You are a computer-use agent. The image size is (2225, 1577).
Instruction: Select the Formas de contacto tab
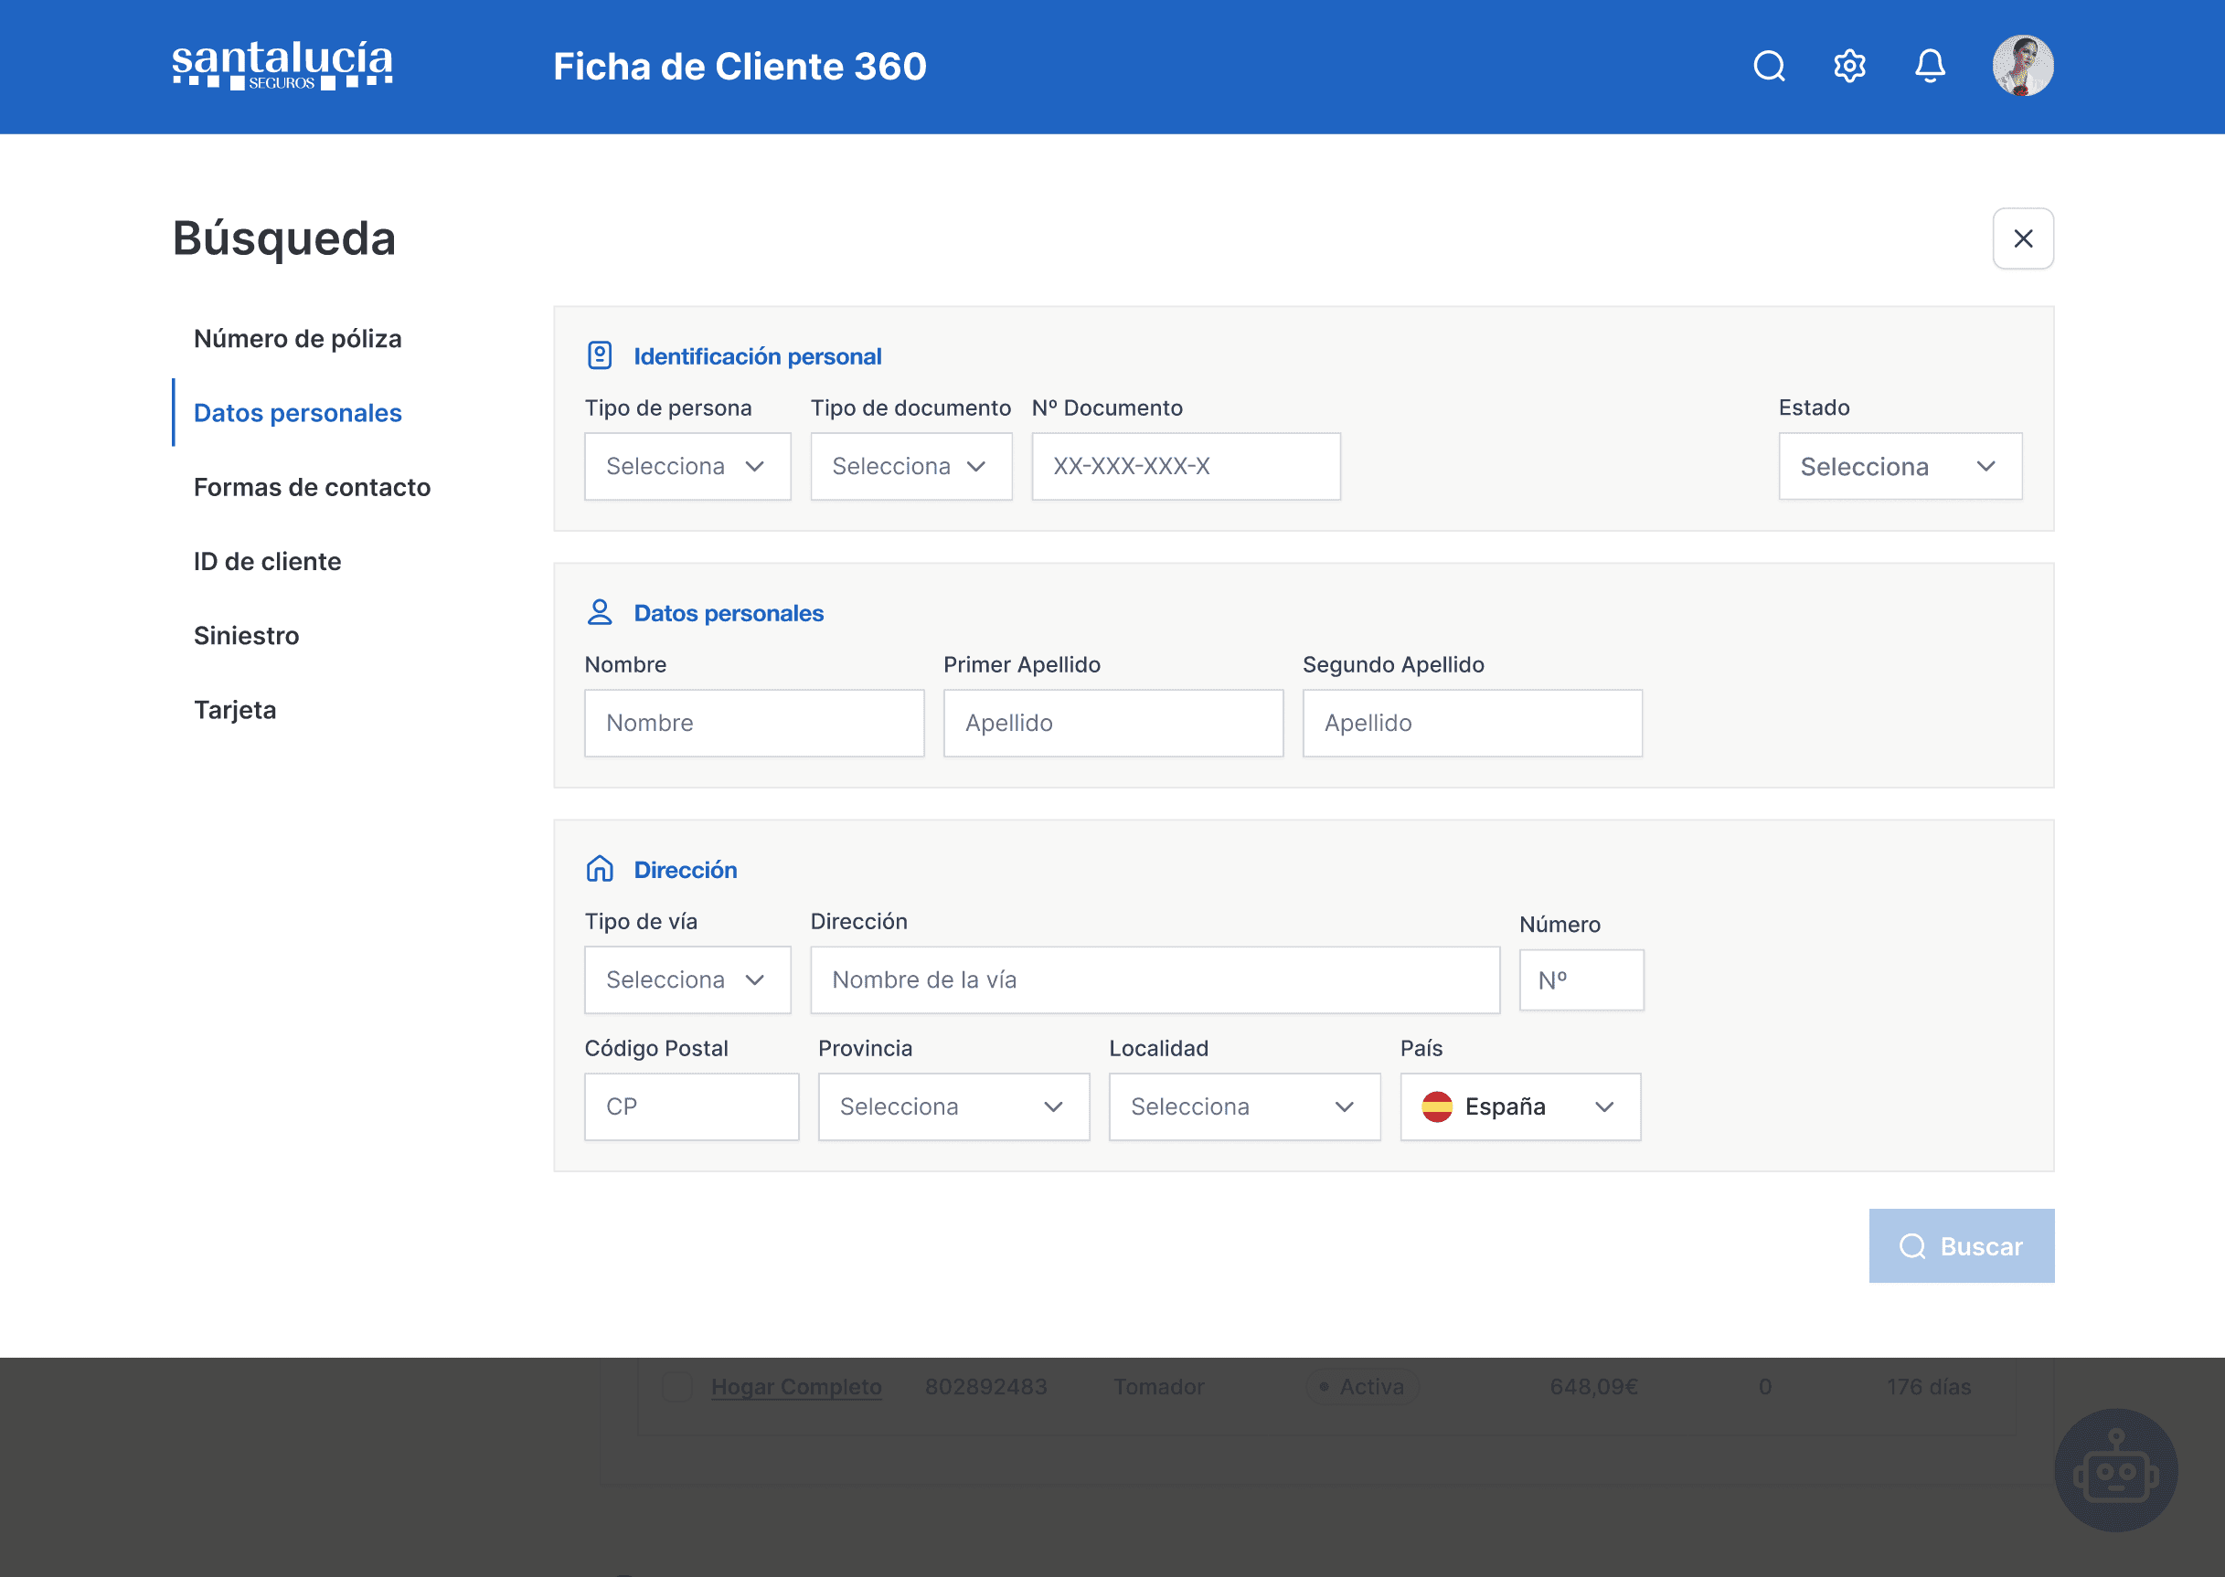click(x=312, y=488)
